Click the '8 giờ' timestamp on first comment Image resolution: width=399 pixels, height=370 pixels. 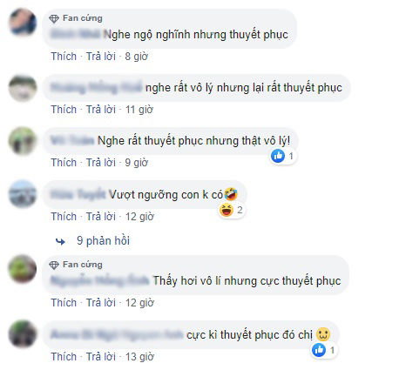click(x=137, y=57)
